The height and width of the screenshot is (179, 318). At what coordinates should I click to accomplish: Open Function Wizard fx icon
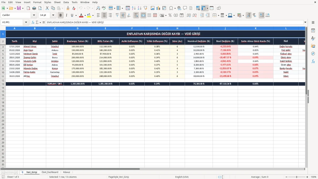pyautogui.click(x=33, y=22)
